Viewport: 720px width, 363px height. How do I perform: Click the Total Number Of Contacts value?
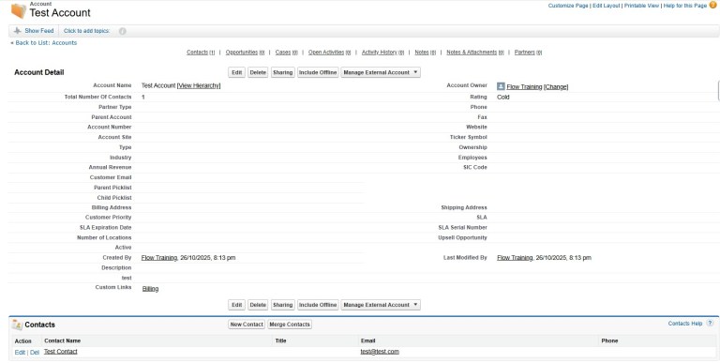[143, 98]
